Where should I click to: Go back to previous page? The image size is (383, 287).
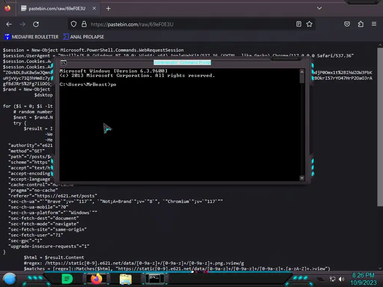9,24
